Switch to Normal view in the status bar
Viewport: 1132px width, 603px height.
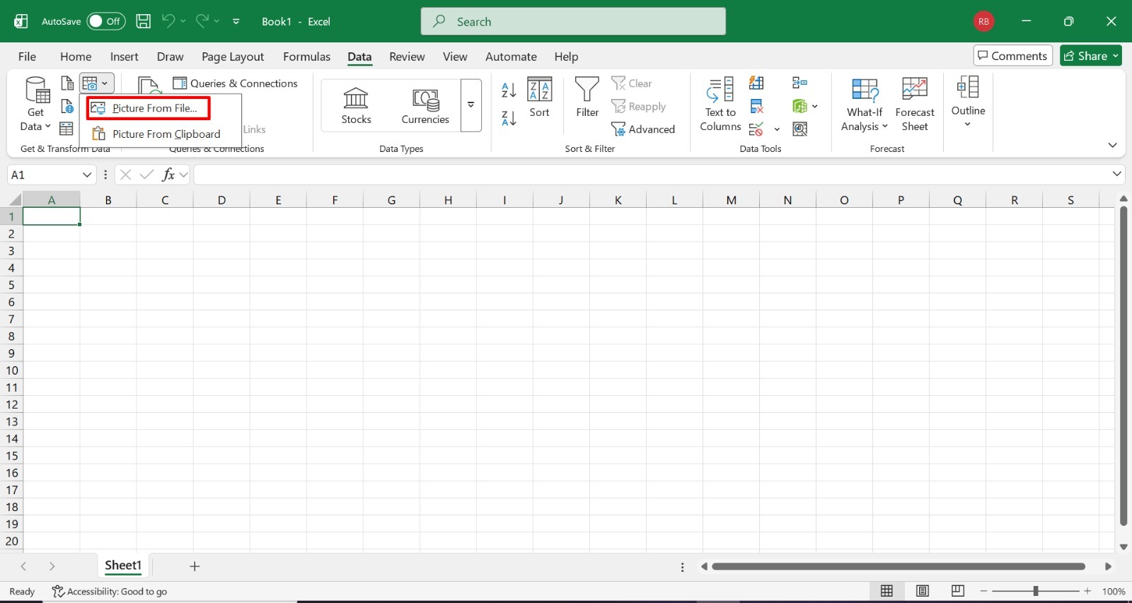886,591
